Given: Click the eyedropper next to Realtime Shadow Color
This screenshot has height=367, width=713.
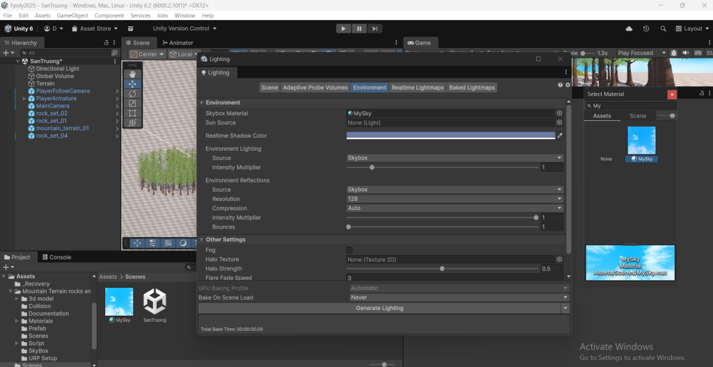Looking at the screenshot, I should point(559,136).
